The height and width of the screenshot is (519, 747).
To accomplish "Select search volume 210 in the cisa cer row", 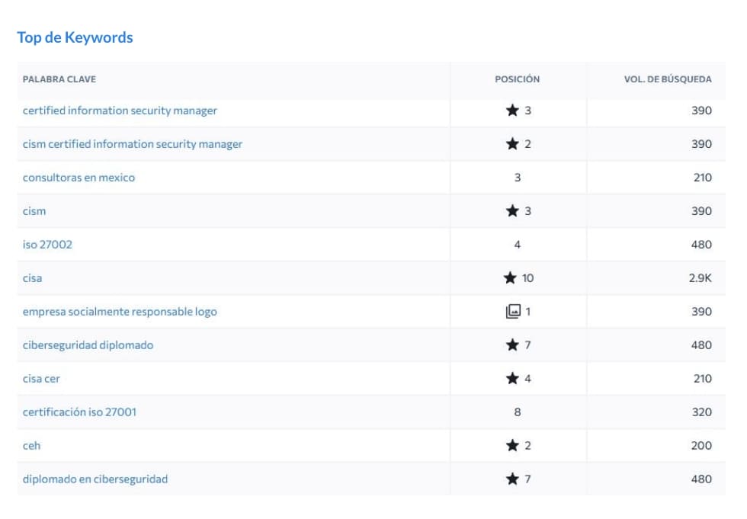I will [703, 379].
